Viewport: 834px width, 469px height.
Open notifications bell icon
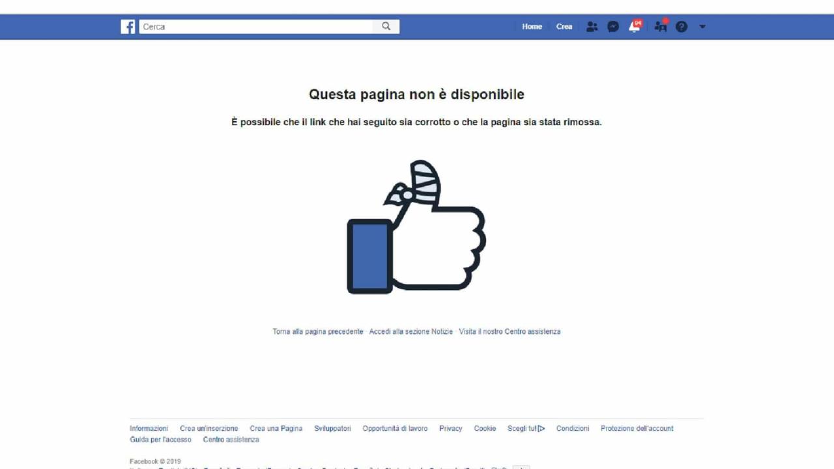point(635,26)
